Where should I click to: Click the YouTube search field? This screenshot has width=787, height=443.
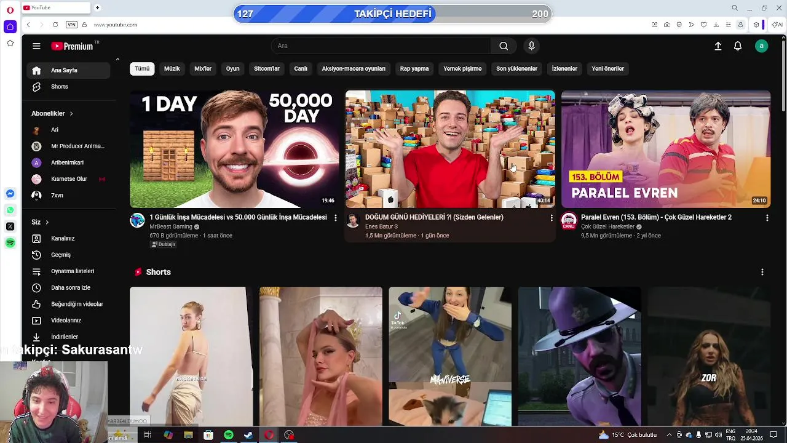(x=381, y=46)
